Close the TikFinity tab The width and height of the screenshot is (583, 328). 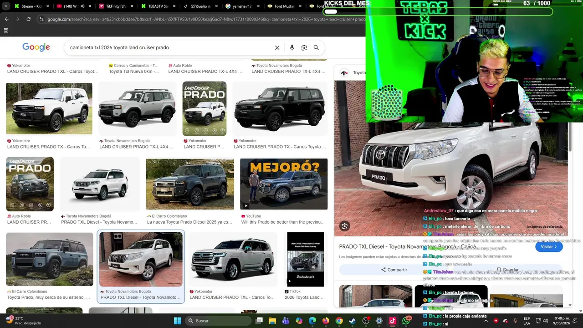click(132, 6)
